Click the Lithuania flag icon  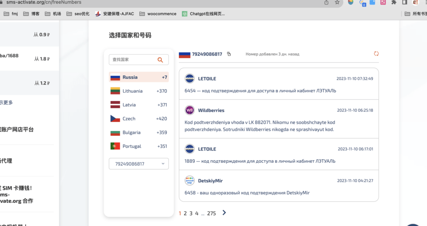pos(115,91)
